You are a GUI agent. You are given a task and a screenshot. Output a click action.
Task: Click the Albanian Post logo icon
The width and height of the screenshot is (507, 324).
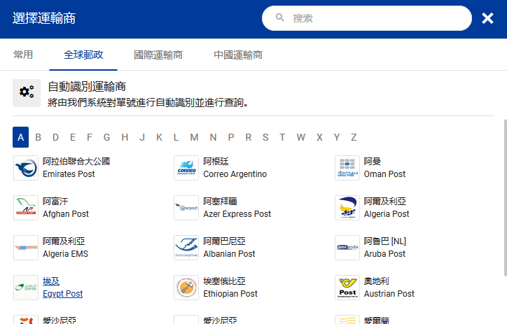click(x=186, y=248)
